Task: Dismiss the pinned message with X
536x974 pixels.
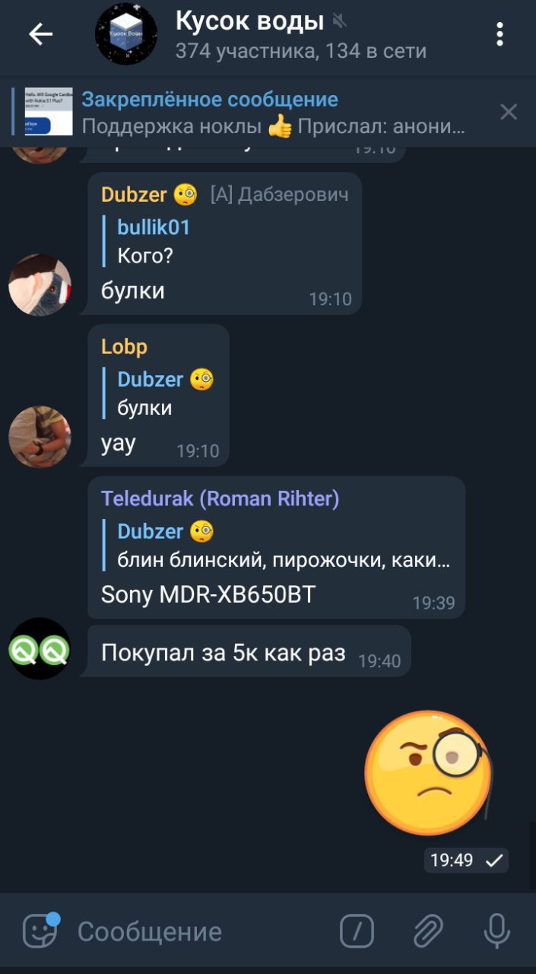Action: pyautogui.click(x=509, y=113)
